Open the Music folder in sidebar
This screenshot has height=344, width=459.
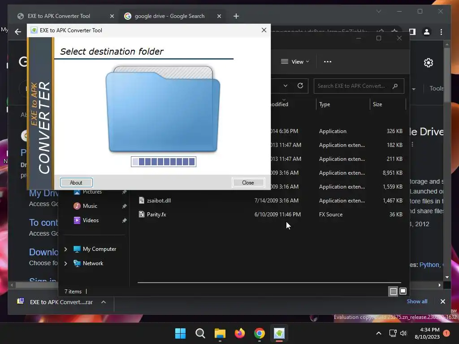click(90, 206)
